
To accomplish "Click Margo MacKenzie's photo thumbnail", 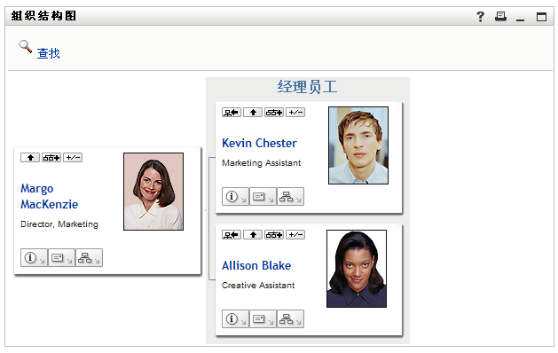I will pyautogui.click(x=153, y=192).
